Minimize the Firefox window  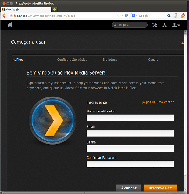click(8, 3)
